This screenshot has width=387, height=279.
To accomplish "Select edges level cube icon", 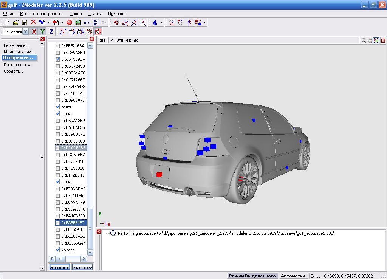I will coord(71,31).
